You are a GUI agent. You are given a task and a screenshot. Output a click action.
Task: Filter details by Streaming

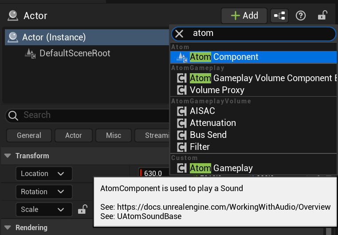pyautogui.click(x=152, y=136)
